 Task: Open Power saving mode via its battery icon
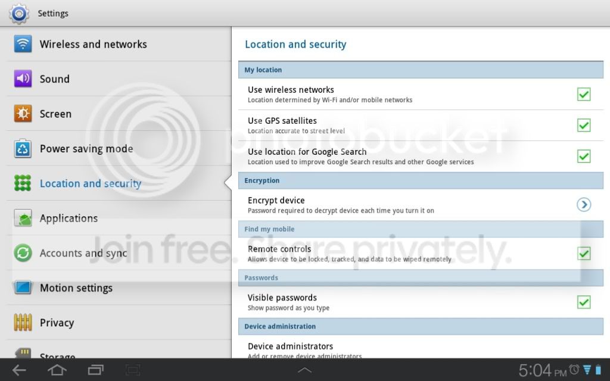22,148
